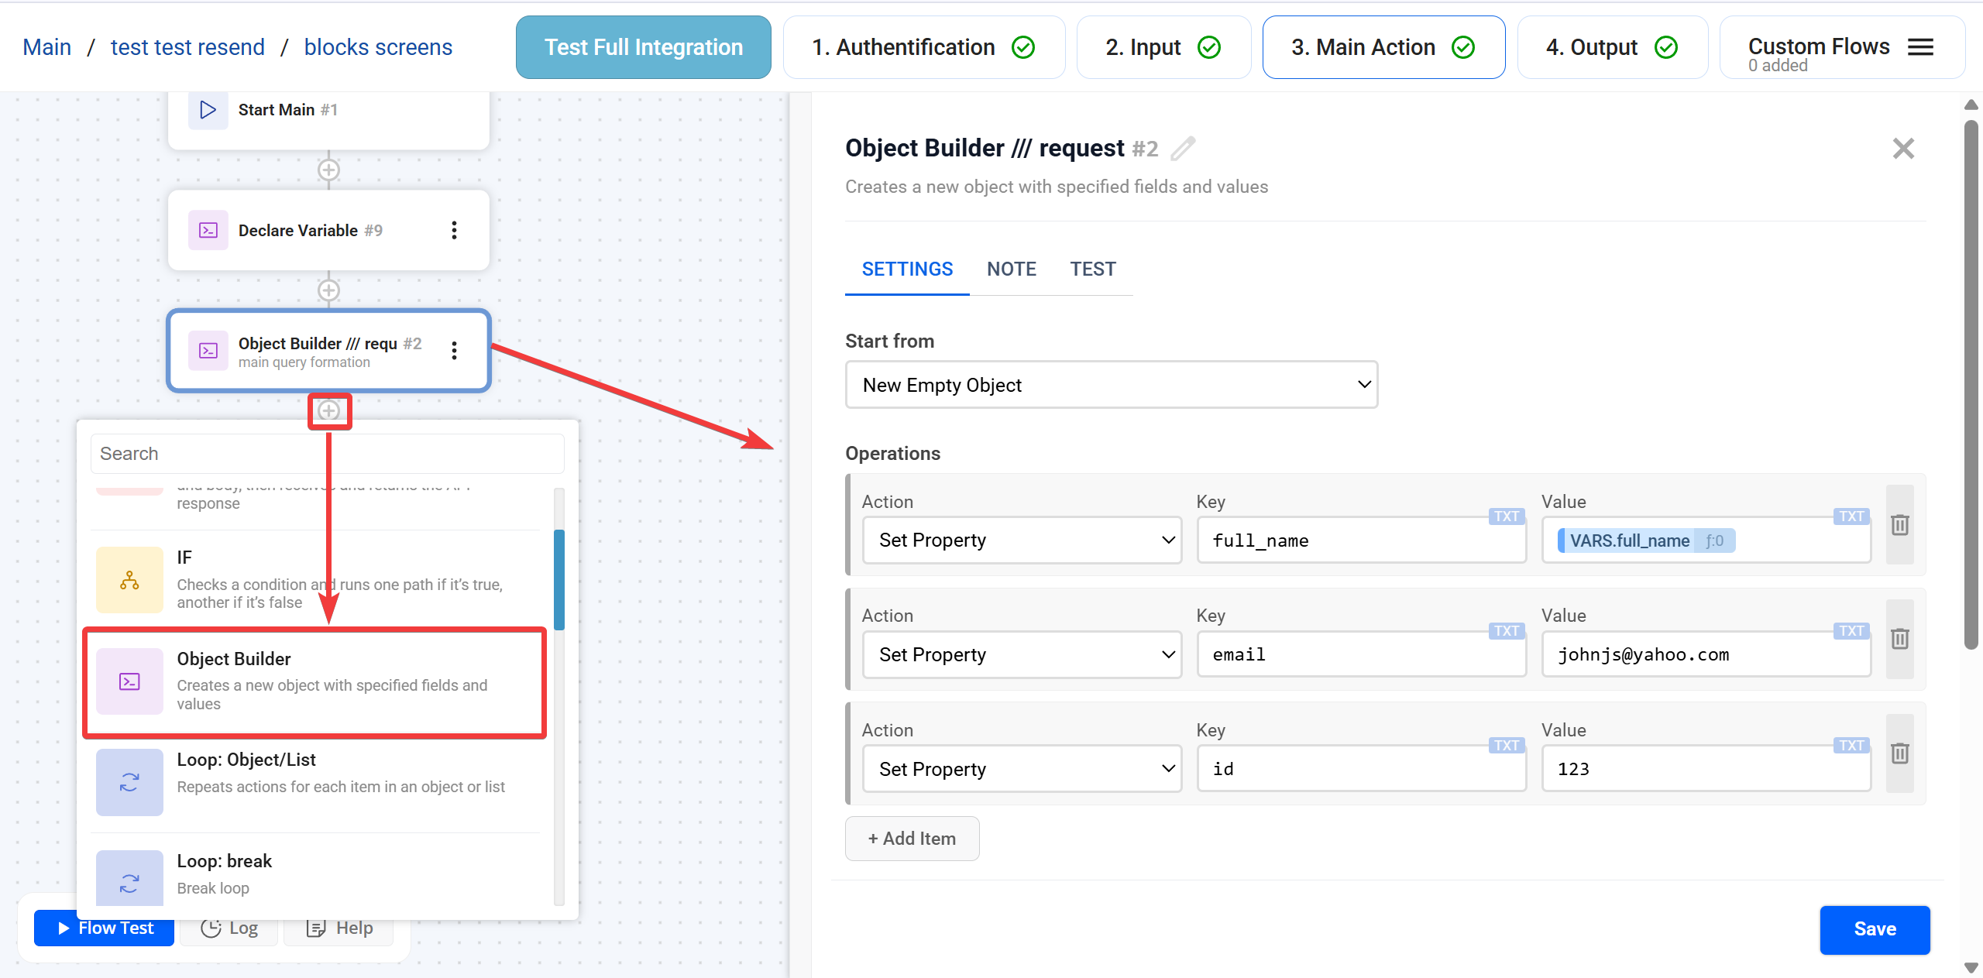The image size is (1983, 978).
Task: Click + Add Item to add an operation
Action: (912, 838)
